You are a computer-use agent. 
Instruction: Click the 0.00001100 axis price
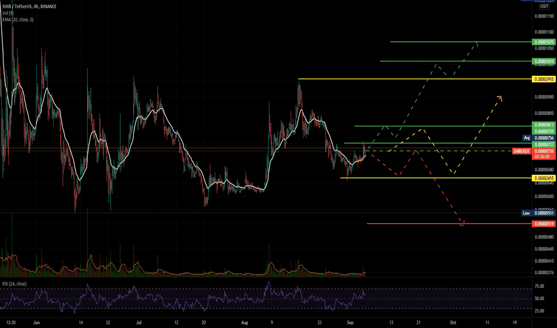544,32
